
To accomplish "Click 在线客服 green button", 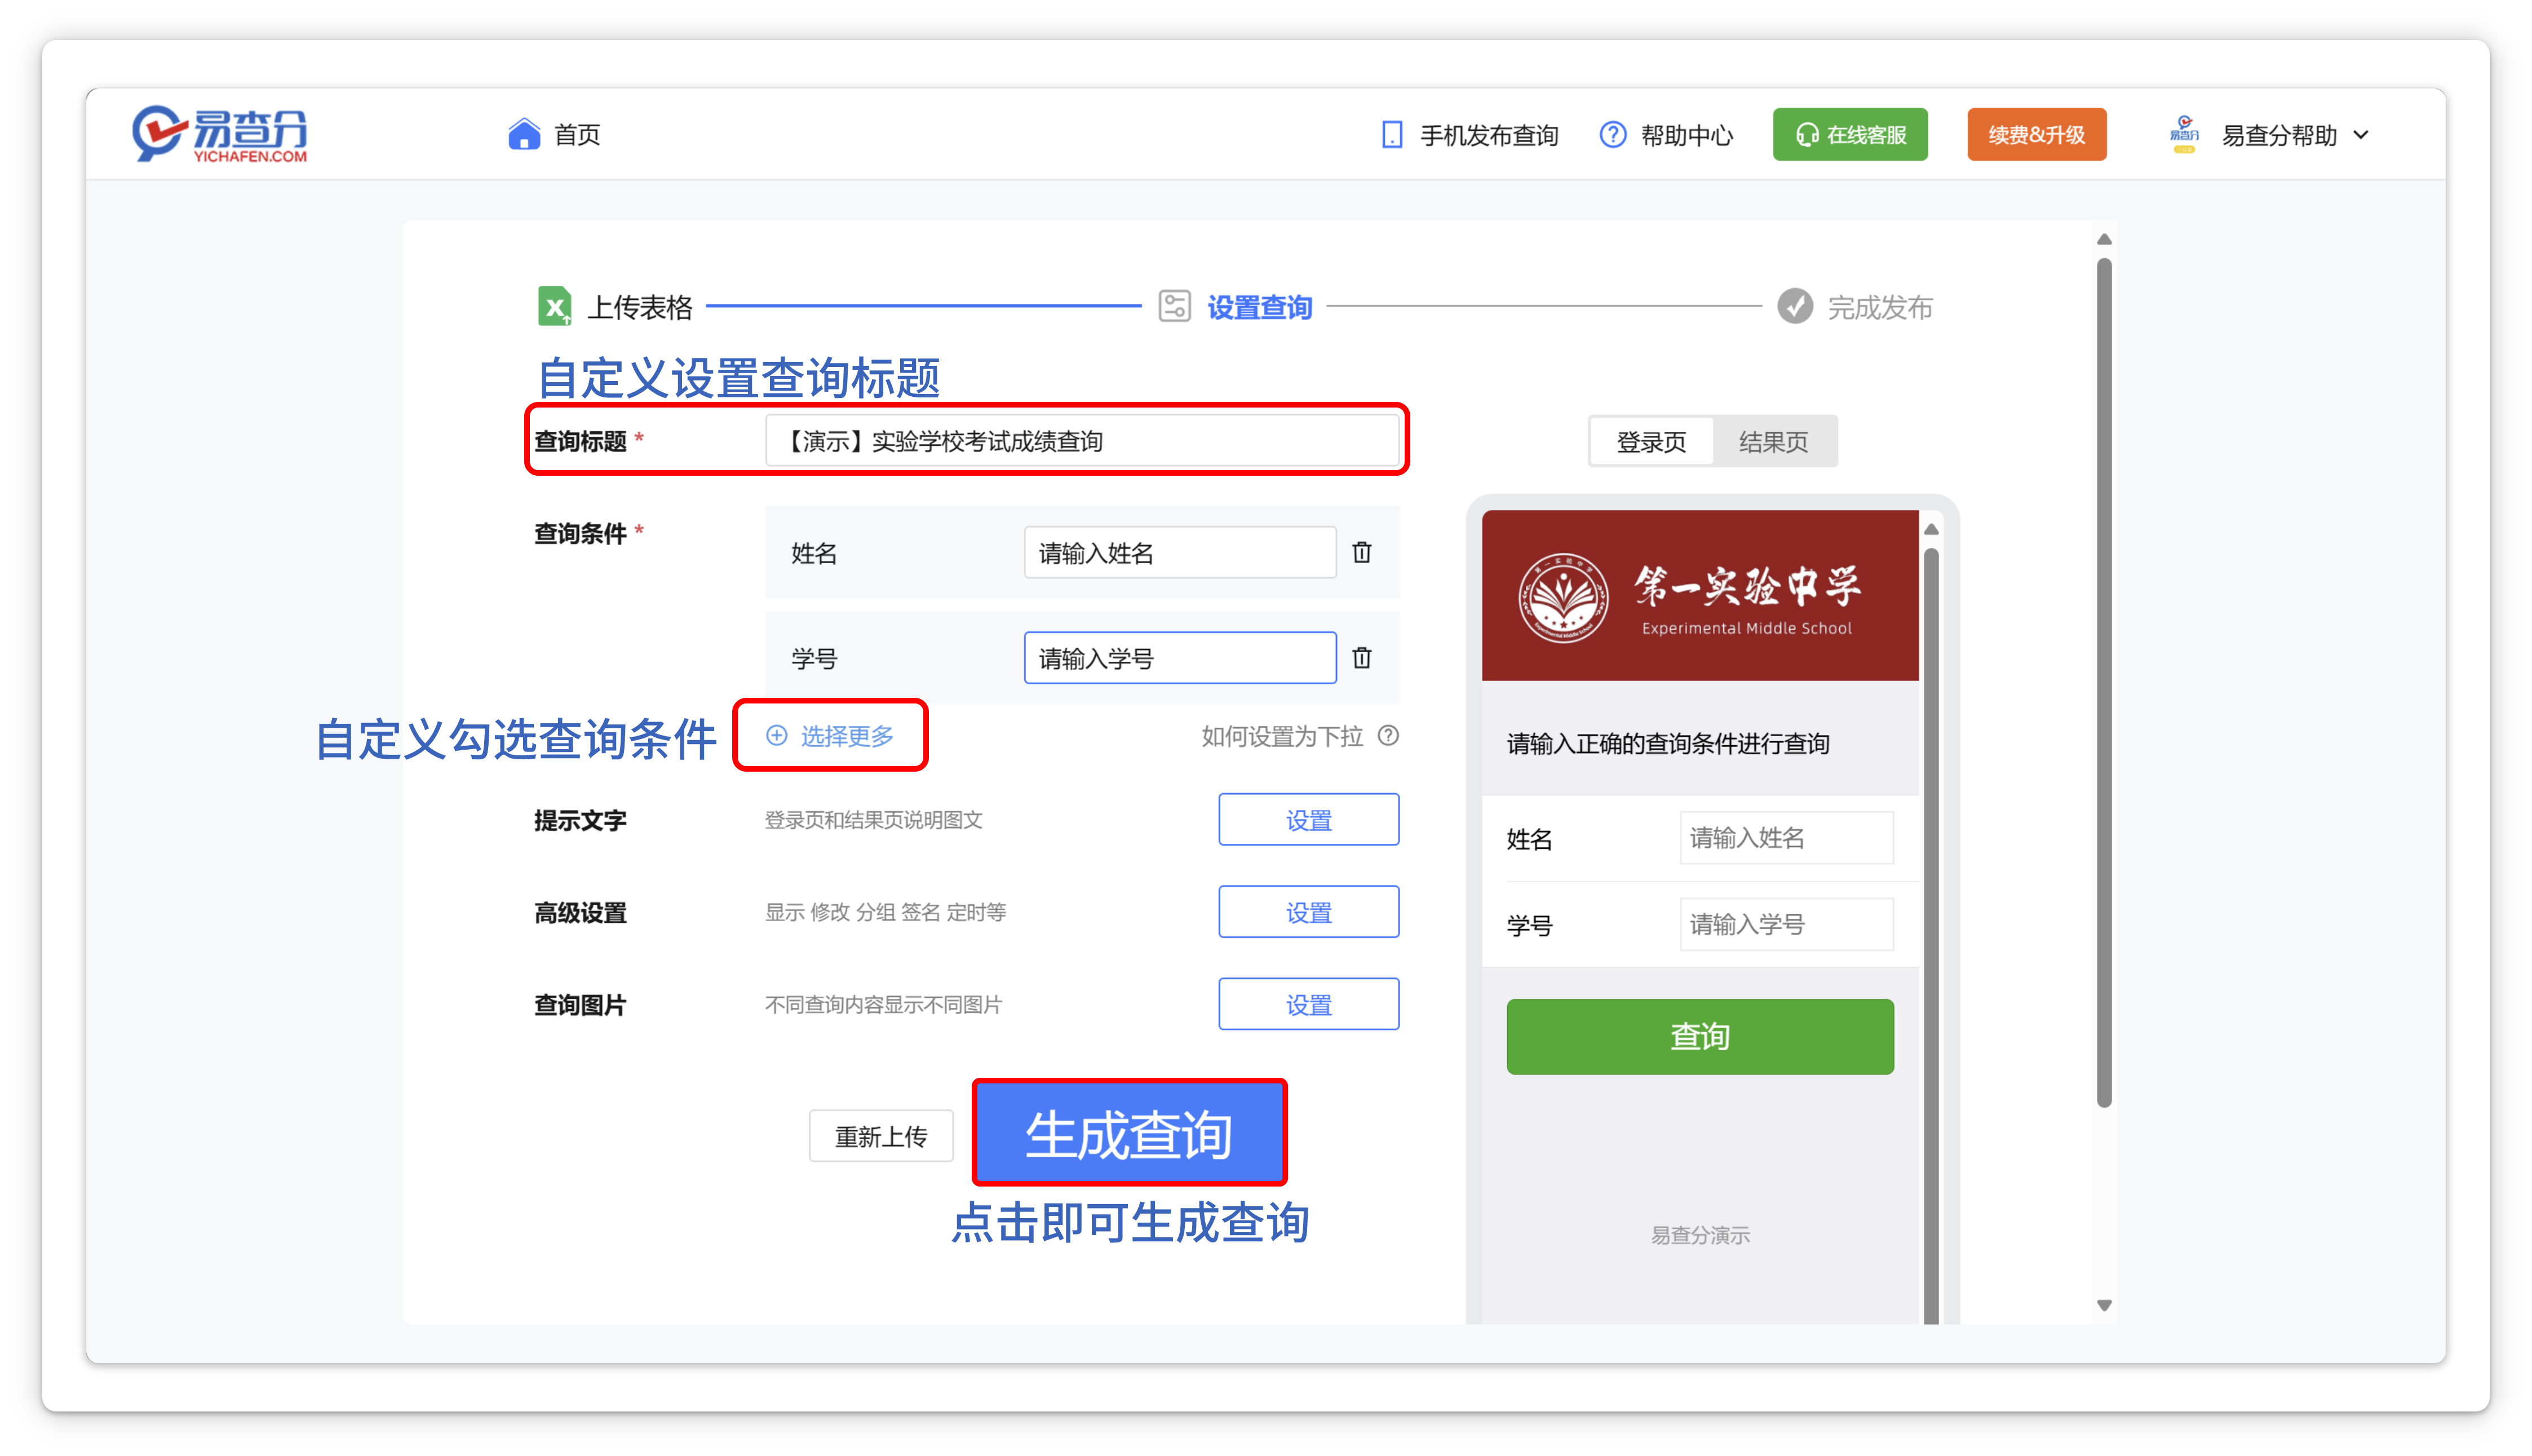I will (1850, 135).
